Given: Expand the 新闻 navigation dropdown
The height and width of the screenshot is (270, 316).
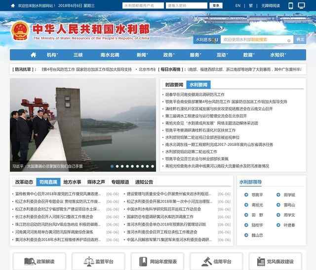Looking at the screenshot, I should (x=142, y=55).
